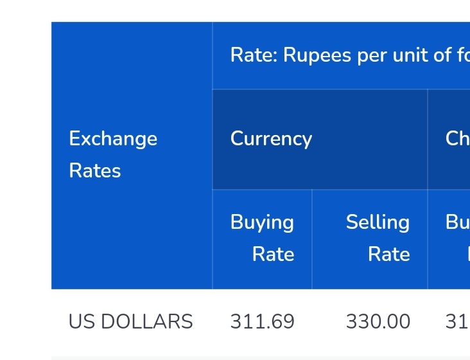The image size is (470, 360).
Task: Click the word 'Rates' below 'Exchange'
Action: pos(95,171)
